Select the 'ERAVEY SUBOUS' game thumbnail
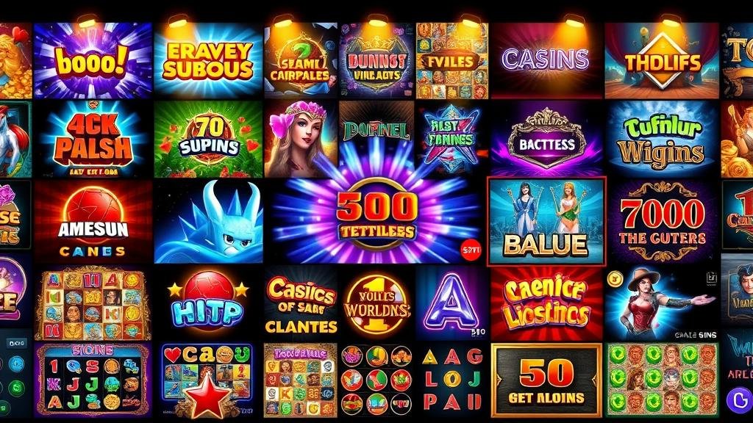This screenshot has height=423, width=753. pos(208,60)
